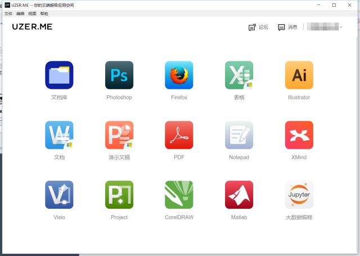This screenshot has height=256, width=360.
Task: Click the 消息 messages icon
Action: point(281,28)
